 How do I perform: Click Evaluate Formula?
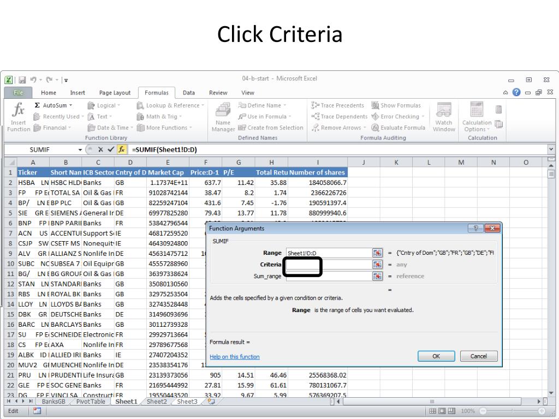coord(398,128)
